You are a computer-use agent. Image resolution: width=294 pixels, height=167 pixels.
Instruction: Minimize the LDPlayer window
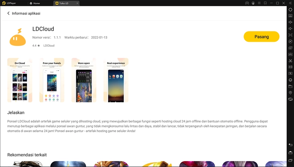coord(271,3)
